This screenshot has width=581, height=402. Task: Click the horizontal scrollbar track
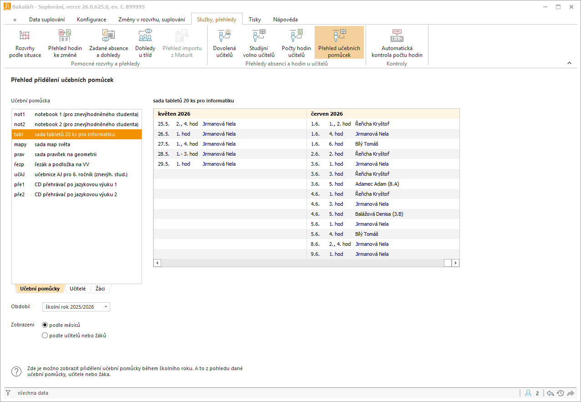coord(302,263)
